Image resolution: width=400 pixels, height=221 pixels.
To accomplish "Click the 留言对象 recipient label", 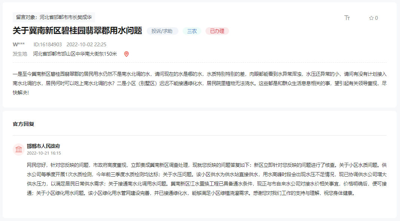I will pyautogui.click(x=54, y=17).
